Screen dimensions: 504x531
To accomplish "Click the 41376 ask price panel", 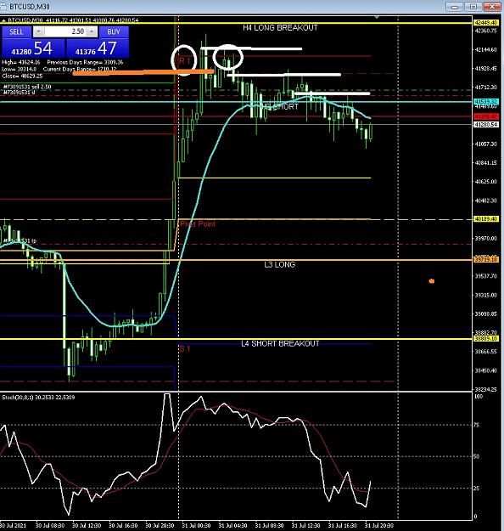I will 98,48.
